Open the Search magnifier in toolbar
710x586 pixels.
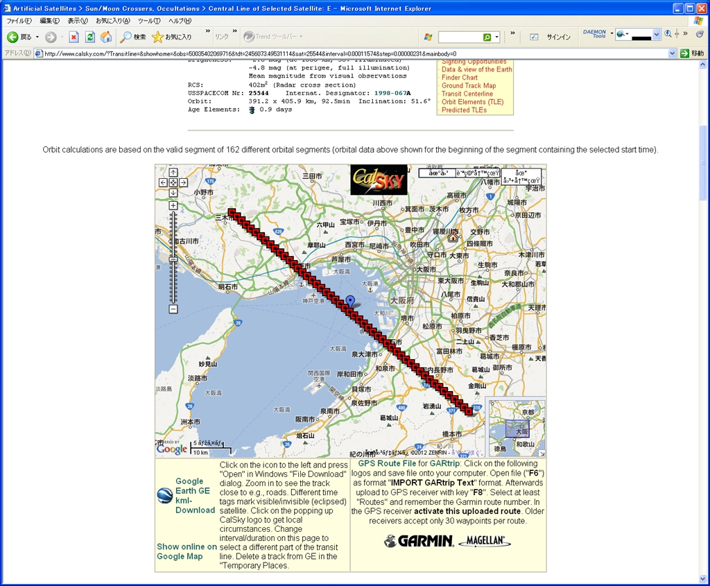[133, 37]
